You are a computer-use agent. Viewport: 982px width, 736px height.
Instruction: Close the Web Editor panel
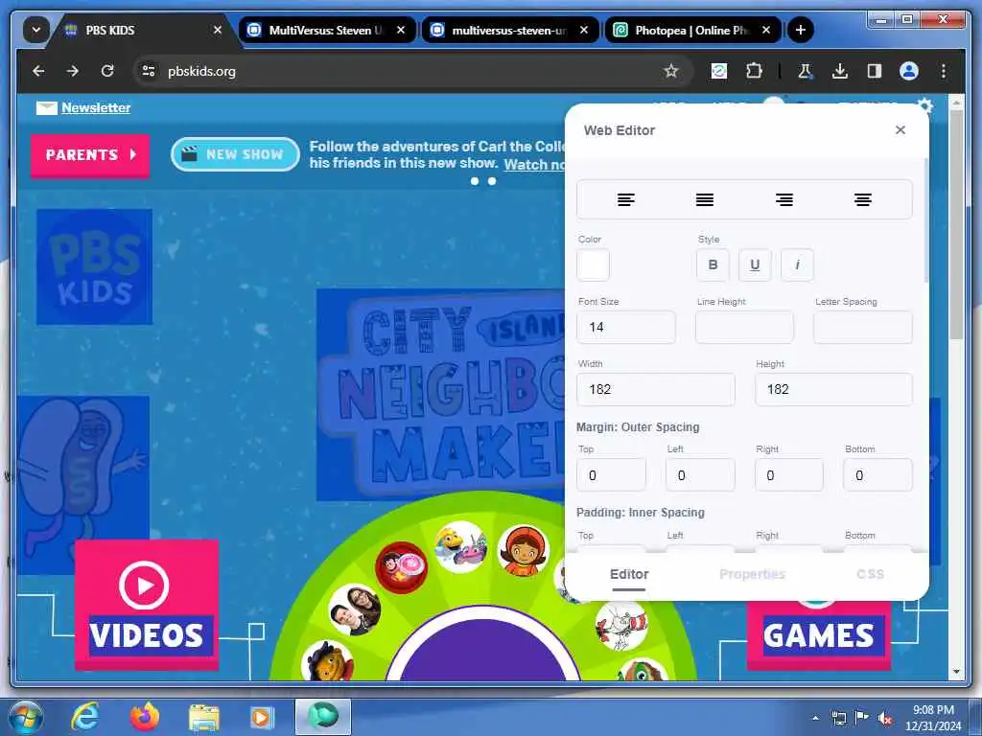point(900,129)
